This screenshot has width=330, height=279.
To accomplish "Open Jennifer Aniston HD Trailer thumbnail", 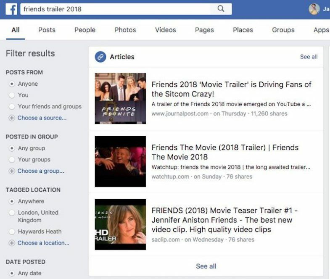I will point(120,224).
